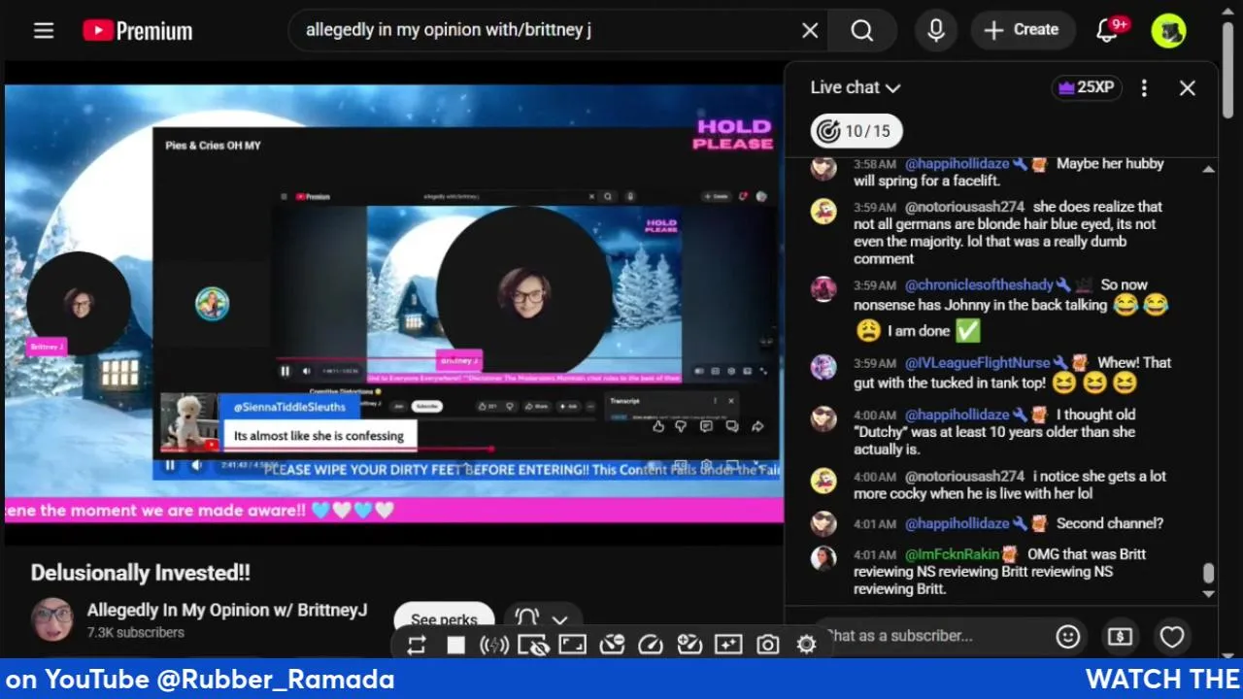Open Super Chat dollar button
Screen dimensions: 1243x699
click(x=1120, y=637)
